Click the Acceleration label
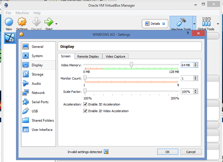 (x=72, y=104)
